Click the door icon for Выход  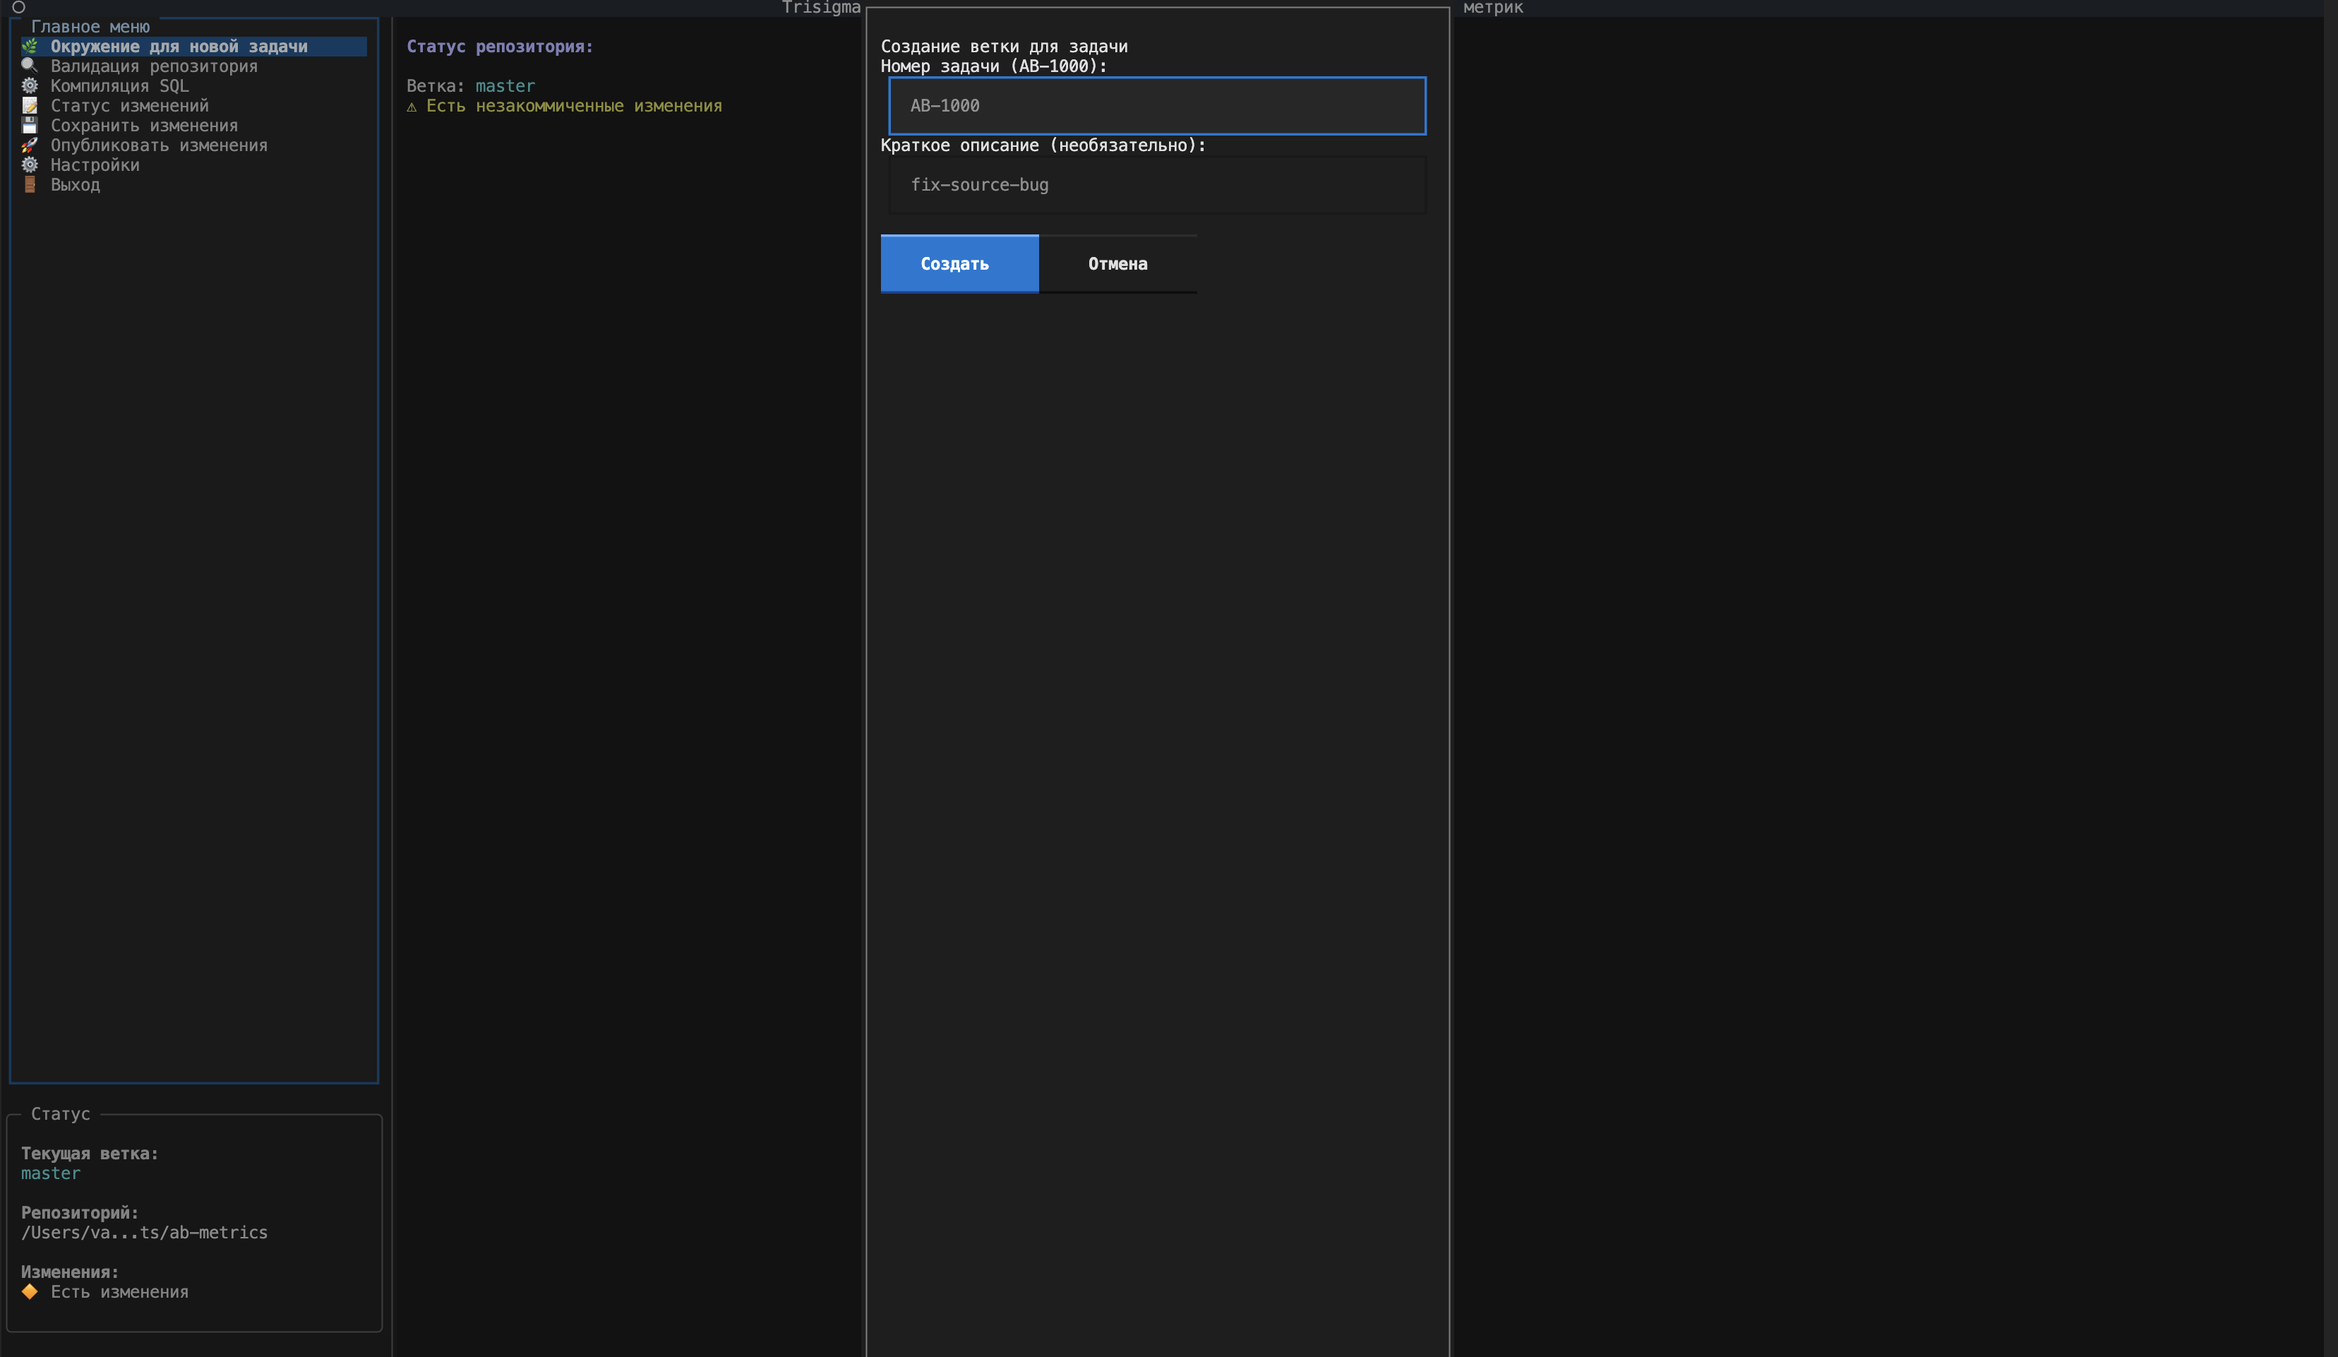[x=30, y=185]
